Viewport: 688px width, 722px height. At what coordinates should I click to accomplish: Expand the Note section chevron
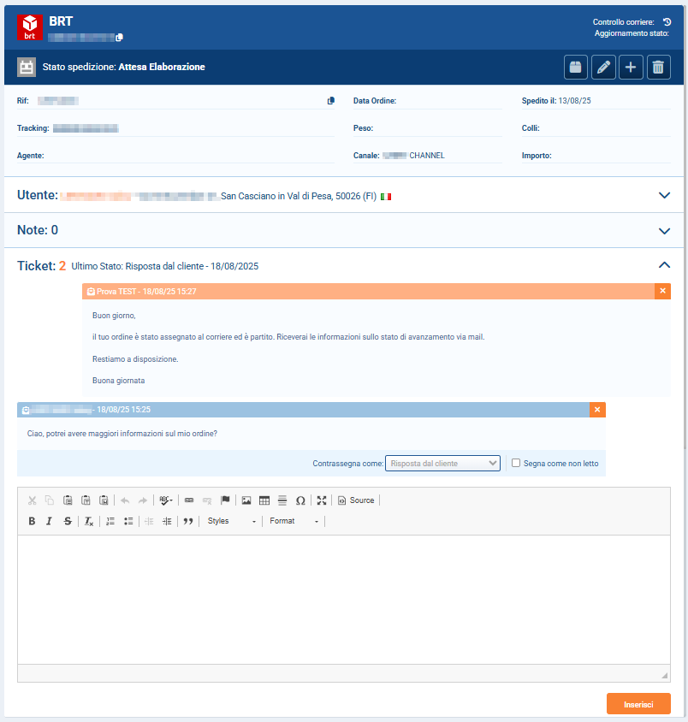[664, 231]
